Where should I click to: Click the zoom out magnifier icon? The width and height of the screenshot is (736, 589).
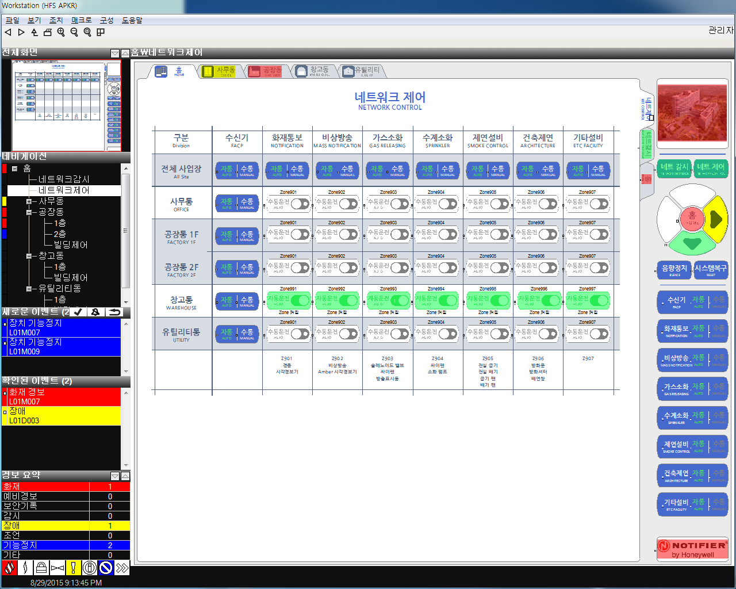click(x=74, y=32)
